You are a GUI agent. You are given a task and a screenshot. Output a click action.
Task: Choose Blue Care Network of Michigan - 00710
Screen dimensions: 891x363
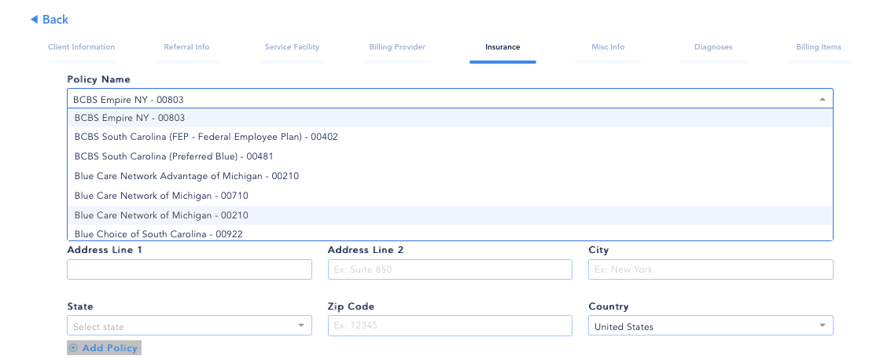[450, 196]
